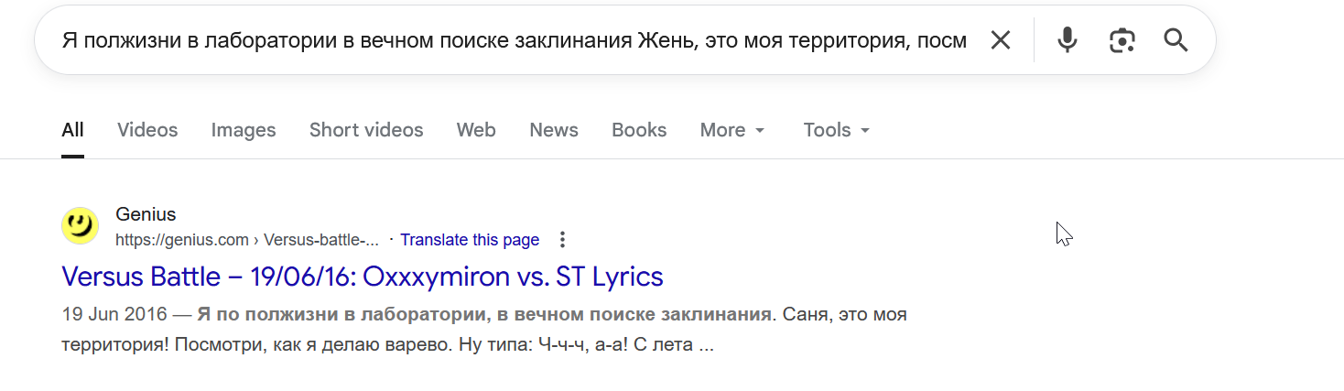Click the Translate this page link

pyautogui.click(x=470, y=240)
